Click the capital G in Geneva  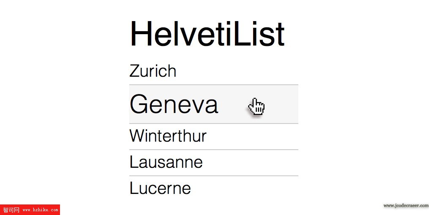click(x=138, y=104)
